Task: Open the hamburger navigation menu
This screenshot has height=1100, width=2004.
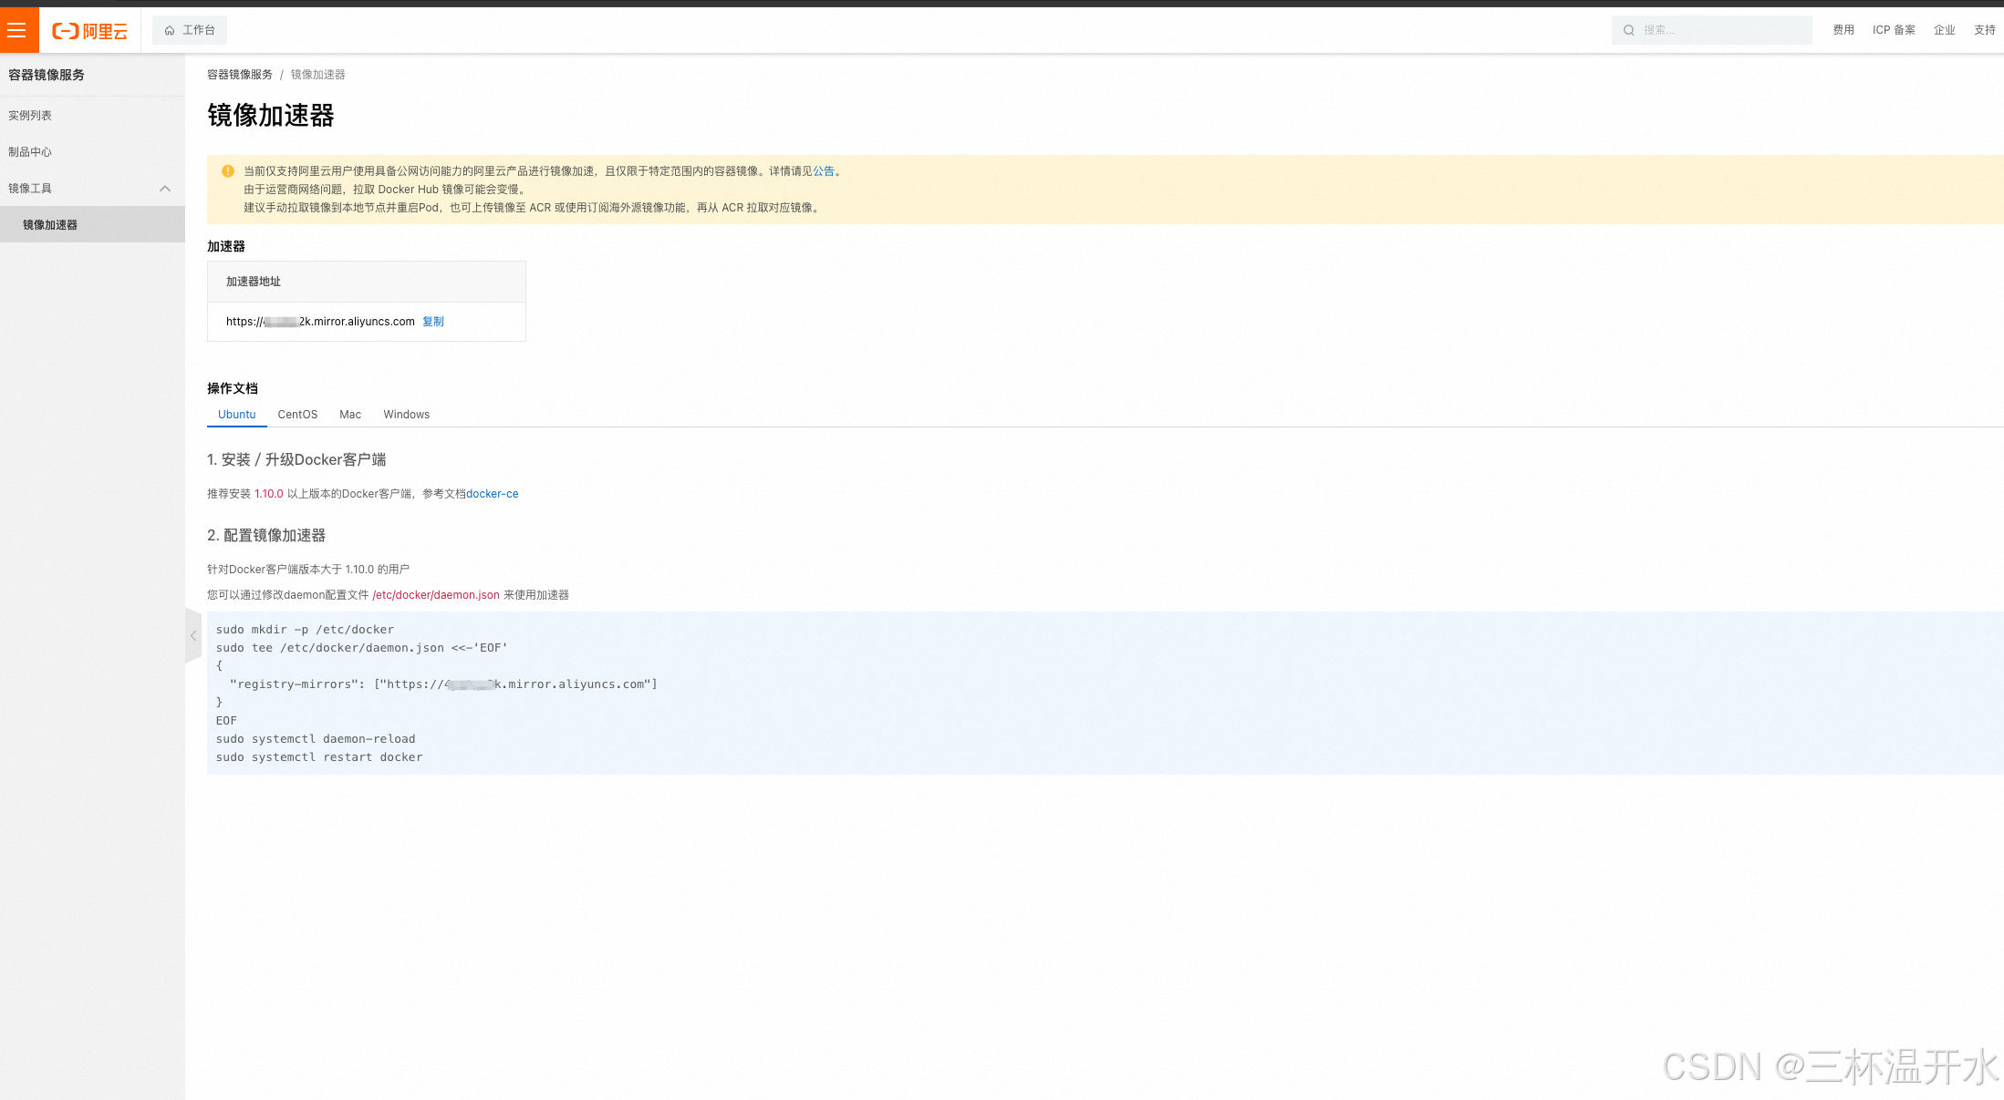Action: (x=17, y=30)
